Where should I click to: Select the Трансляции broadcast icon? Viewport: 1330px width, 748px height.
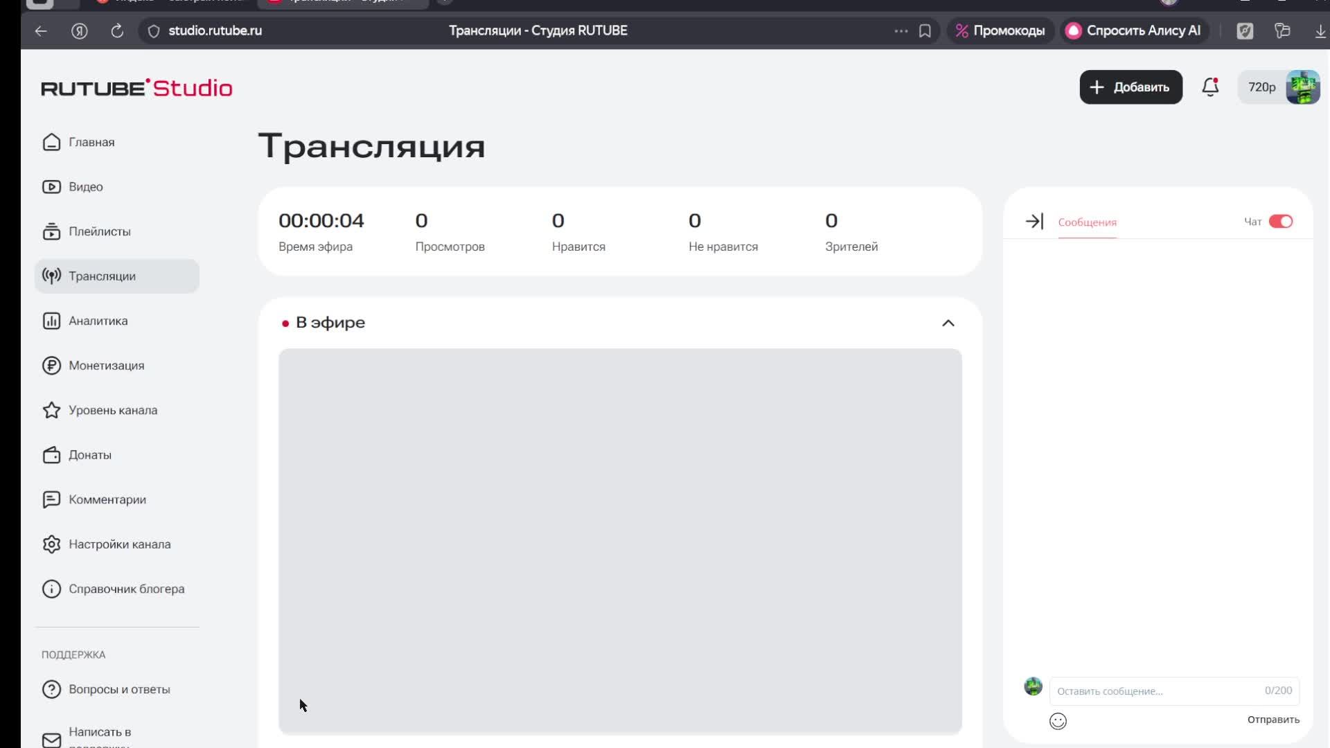(52, 276)
